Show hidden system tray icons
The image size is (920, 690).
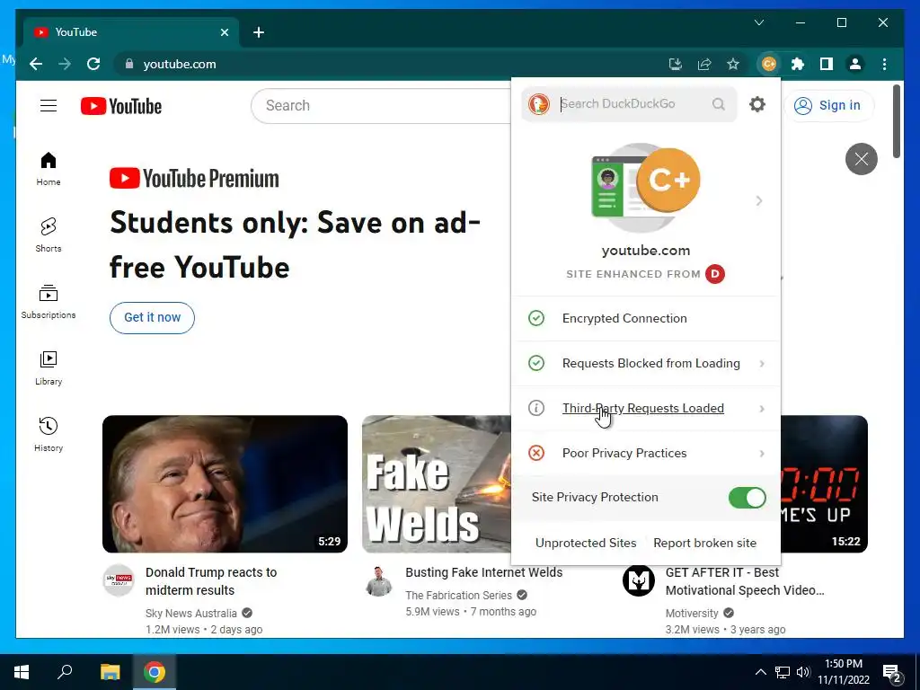coord(760,672)
